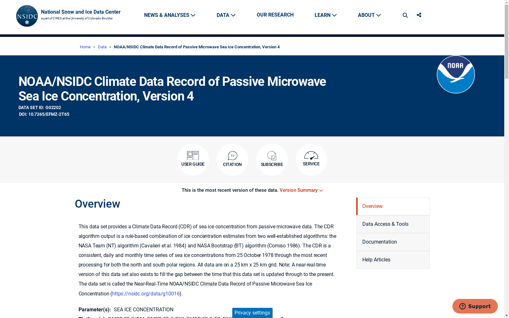Click the Parameter(s): label
This screenshot has width=509, height=318.
(95, 310)
